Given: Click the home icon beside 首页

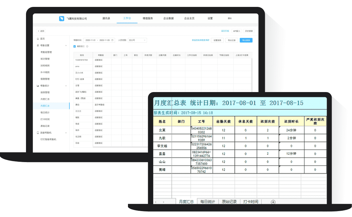Looking at the screenshot, I should click(x=38, y=39).
